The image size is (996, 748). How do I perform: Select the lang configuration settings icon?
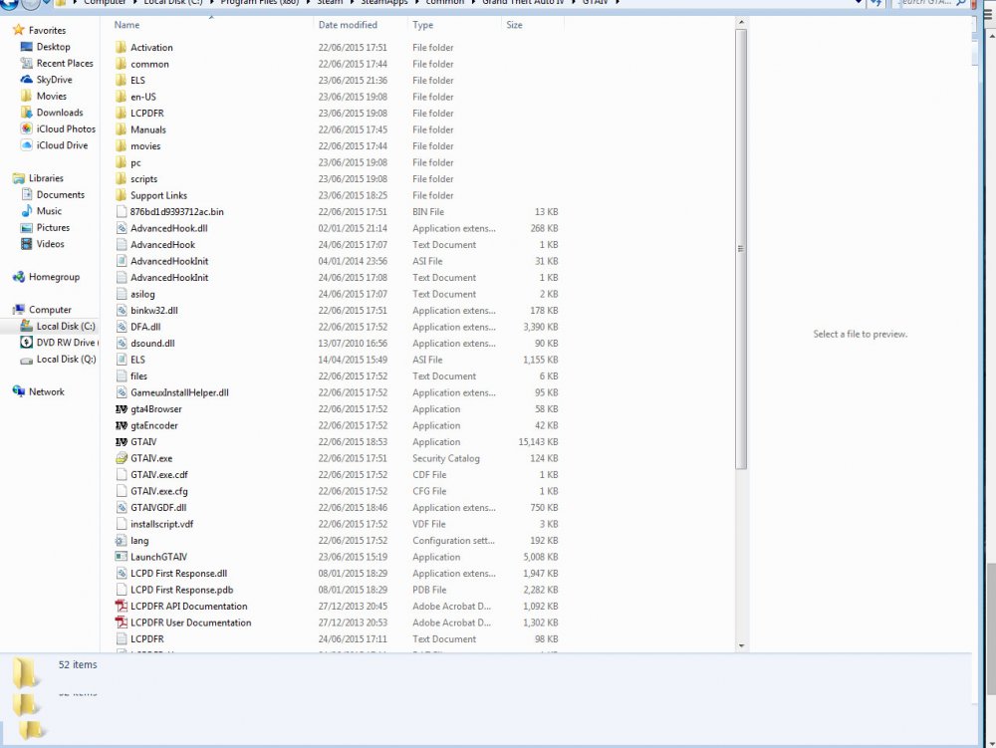coord(122,541)
